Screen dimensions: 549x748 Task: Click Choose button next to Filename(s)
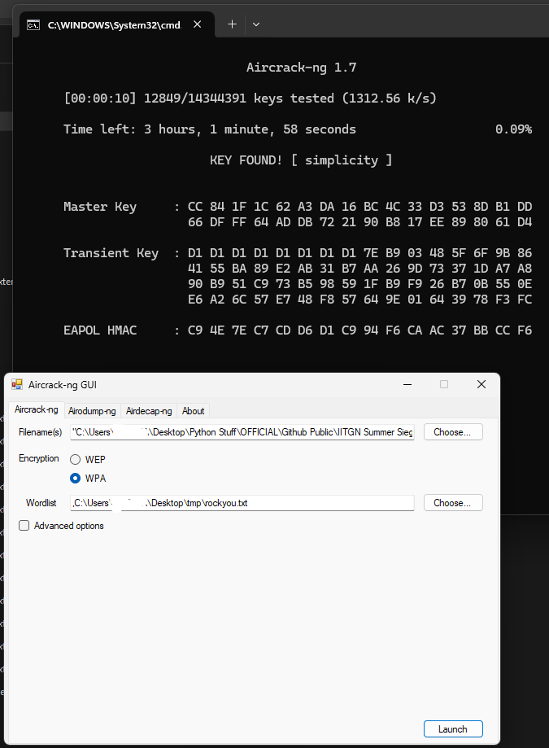pos(453,432)
